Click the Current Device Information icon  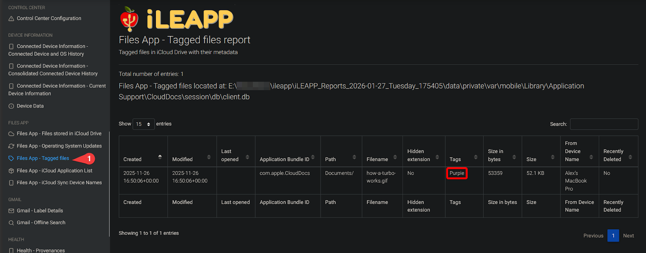pos(11,86)
